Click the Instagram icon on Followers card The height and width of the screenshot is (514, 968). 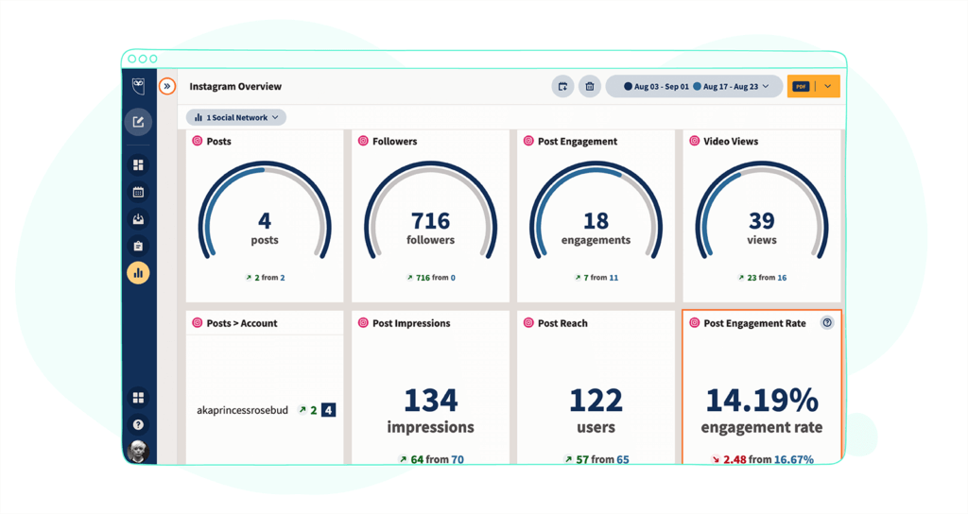click(x=363, y=141)
